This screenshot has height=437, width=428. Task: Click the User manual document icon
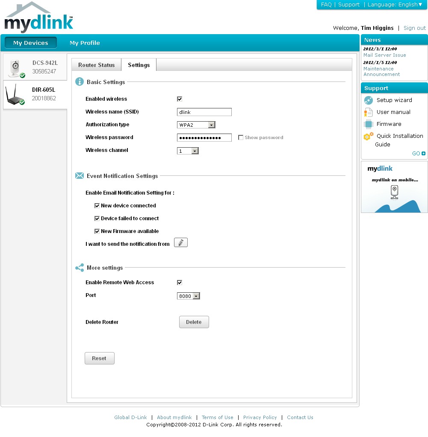click(x=369, y=112)
